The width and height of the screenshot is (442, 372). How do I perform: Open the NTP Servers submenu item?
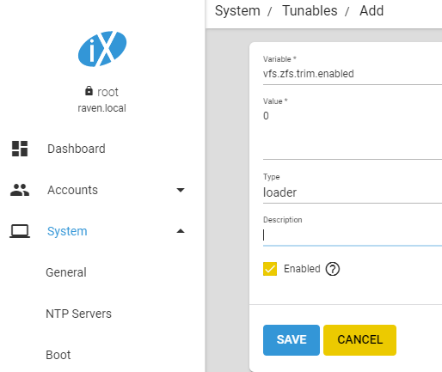point(78,314)
